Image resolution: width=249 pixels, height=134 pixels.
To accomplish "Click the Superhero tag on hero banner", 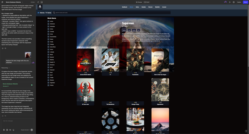I will (124, 30).
